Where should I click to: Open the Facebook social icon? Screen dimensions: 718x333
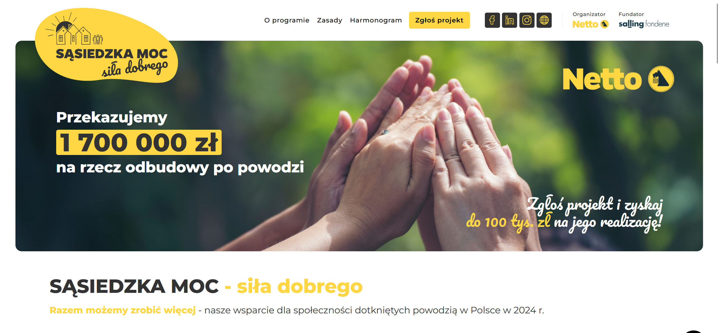click(x=492, y=20)
